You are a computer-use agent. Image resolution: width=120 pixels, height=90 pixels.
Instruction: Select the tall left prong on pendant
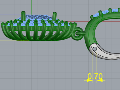23,16
